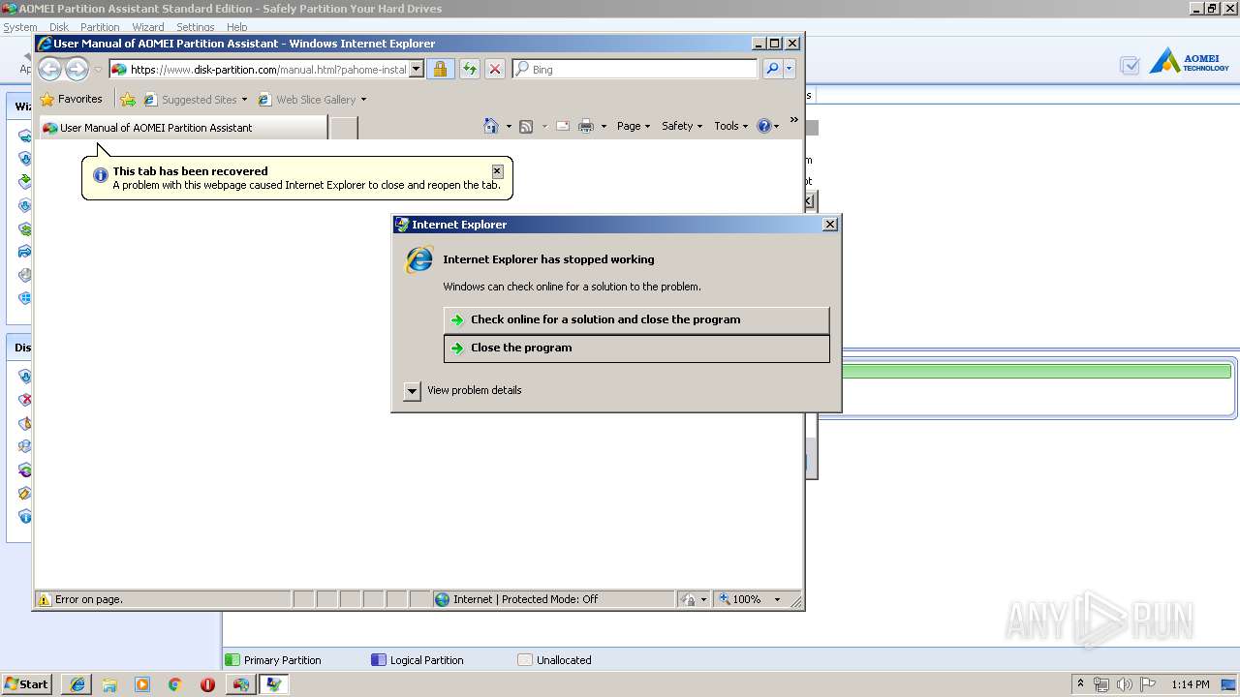Click the Primary Partition green legend swatch
The width and height of the screenshot is (1240, 697).
click(232, 660)
